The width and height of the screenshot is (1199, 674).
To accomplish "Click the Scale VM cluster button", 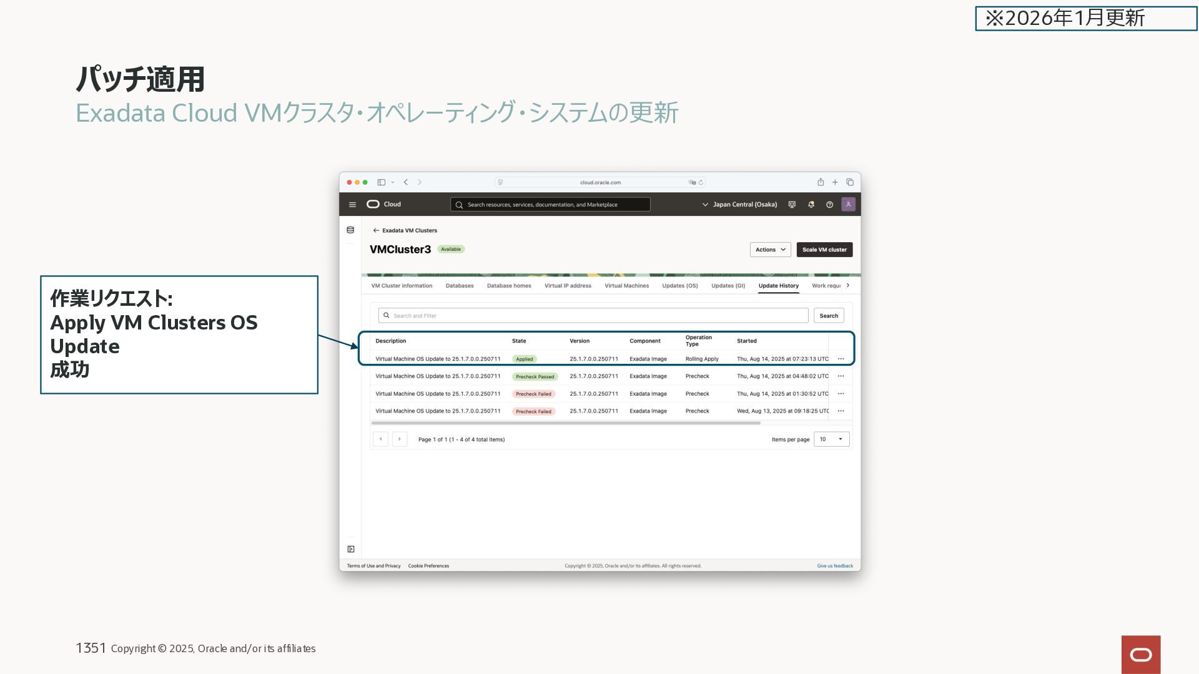I will click(824, 250).
